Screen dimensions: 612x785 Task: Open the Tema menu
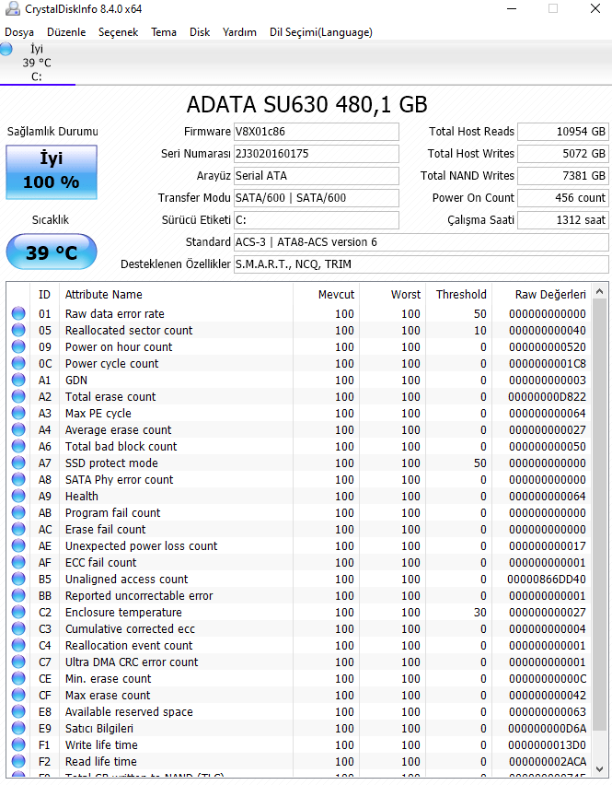coord(164,32)
